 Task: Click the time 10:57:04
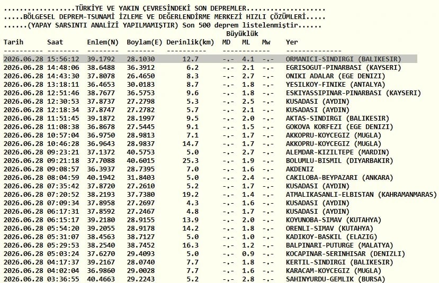point(63,135)
